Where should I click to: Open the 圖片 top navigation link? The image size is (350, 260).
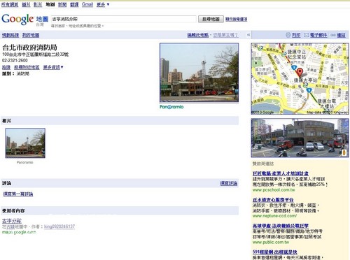(x=26, y=4)
